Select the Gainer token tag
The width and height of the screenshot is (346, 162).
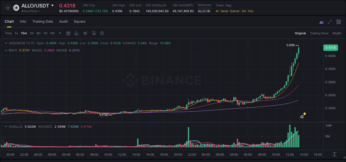(x=235, y=11)
